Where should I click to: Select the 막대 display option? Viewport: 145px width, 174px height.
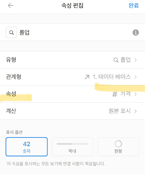[72, 147]
